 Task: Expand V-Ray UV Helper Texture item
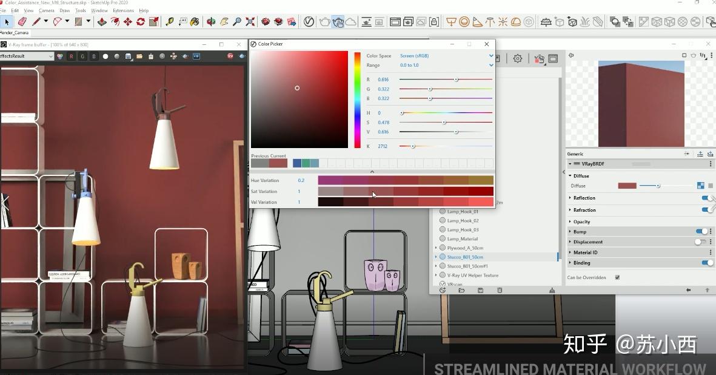436,275
